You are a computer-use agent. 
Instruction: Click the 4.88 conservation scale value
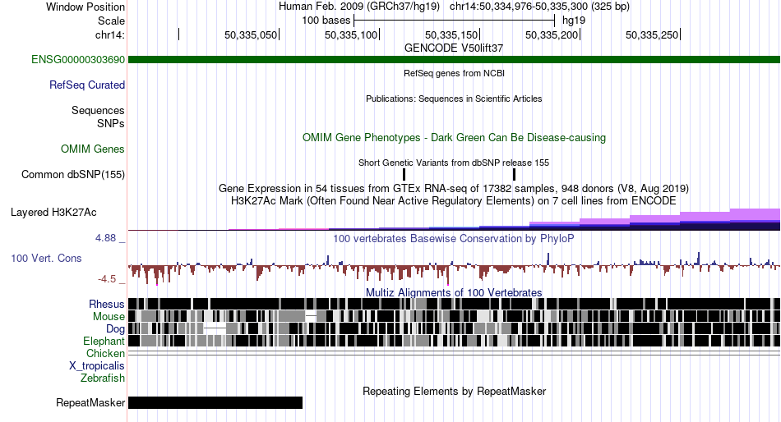click(x=105, y=238)
